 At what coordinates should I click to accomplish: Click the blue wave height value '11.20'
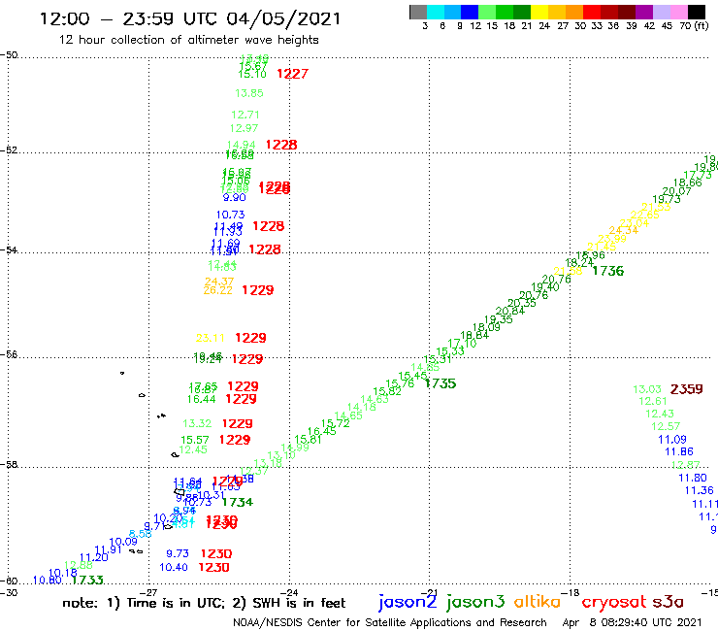pos(94,557)
